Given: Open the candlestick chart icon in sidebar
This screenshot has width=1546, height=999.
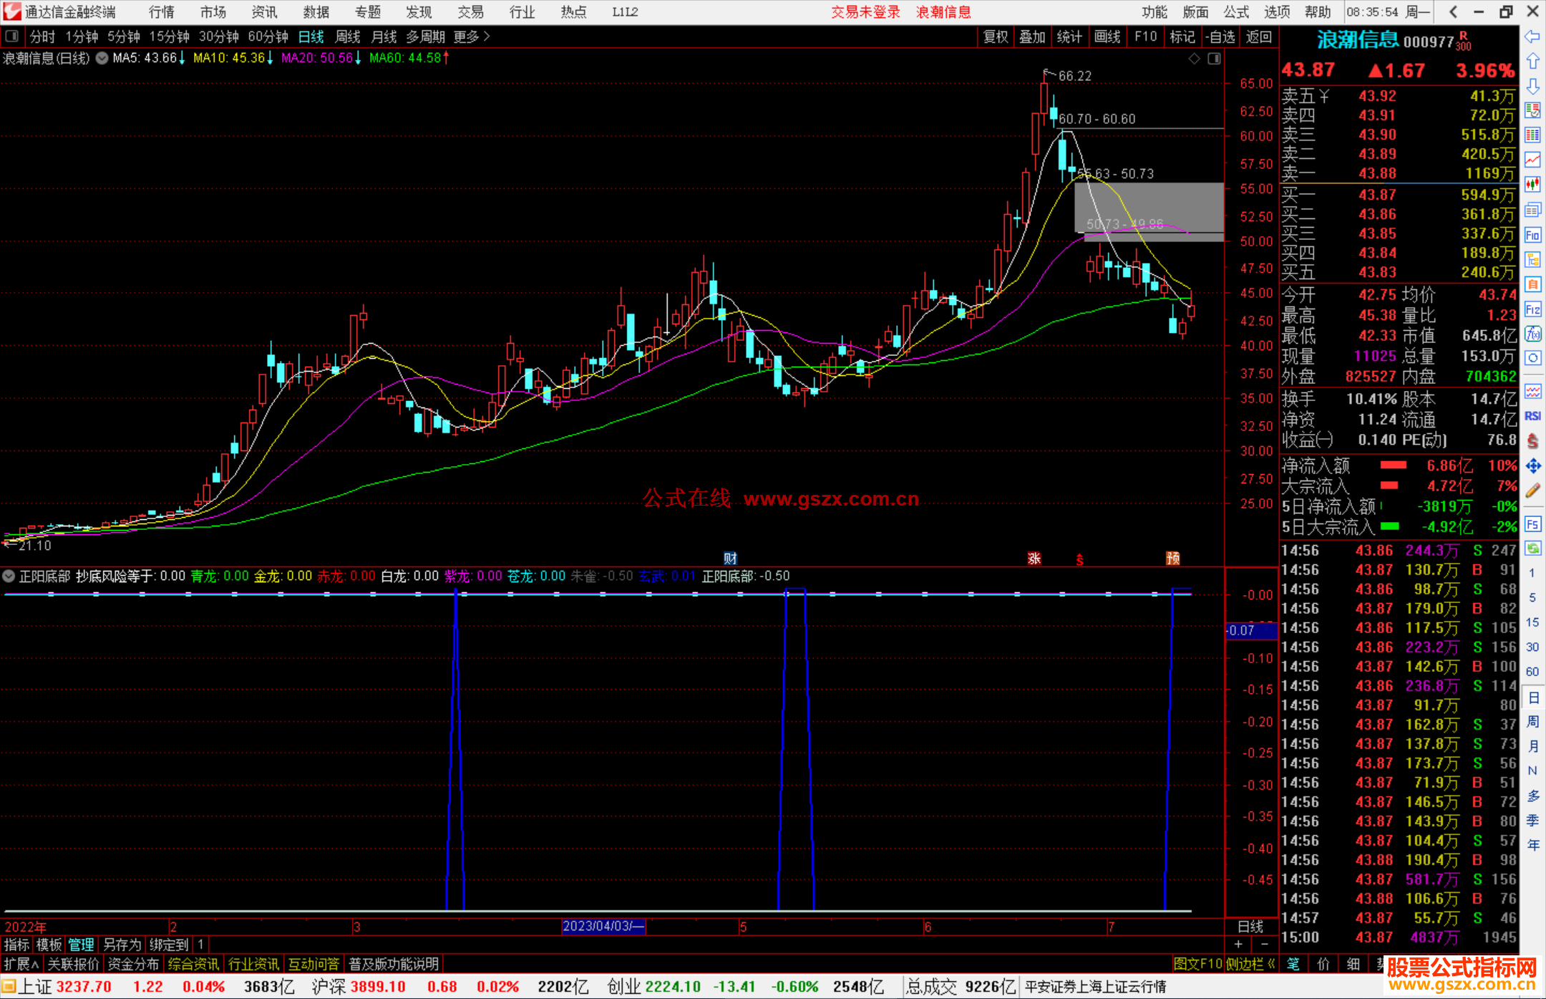Looking at the screenshot, I should tap(1532, 184).
